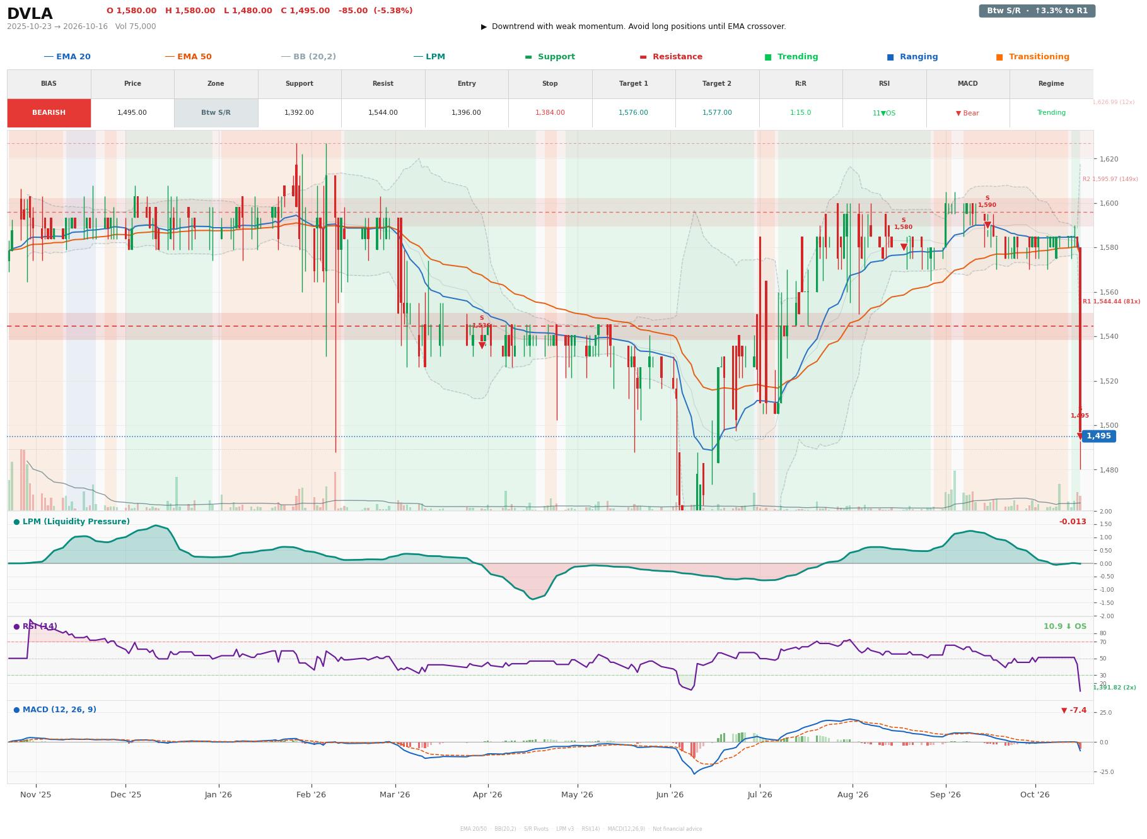The image size is (1147, 839).
Task: Click the blue 1,495 current price tag
Action: 1098,436
